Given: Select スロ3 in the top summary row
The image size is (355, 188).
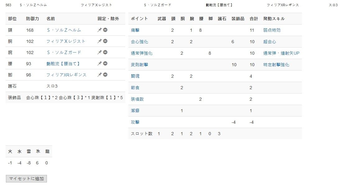Looking at the screenshot, I should (x=333, y=5).
